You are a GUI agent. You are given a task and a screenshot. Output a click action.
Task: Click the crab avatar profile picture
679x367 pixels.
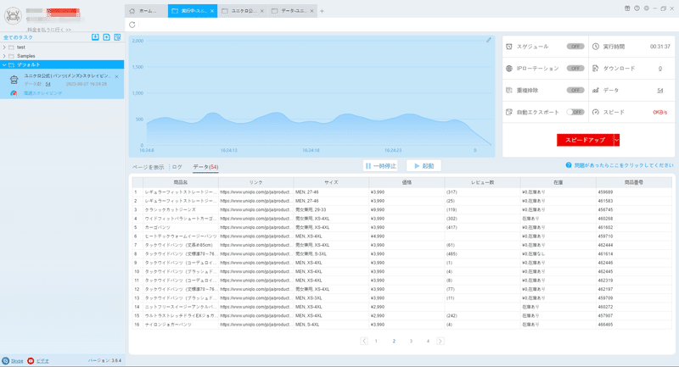click(x=13, y=15)
